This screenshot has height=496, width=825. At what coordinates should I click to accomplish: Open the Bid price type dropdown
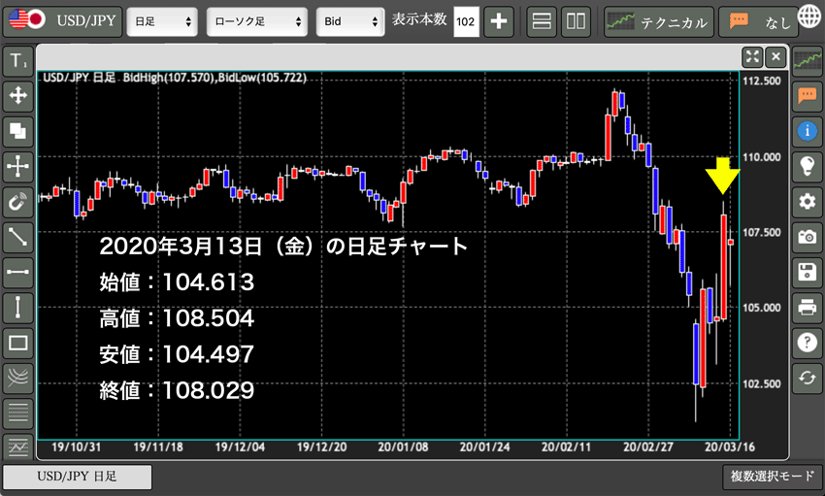point(350,21)
